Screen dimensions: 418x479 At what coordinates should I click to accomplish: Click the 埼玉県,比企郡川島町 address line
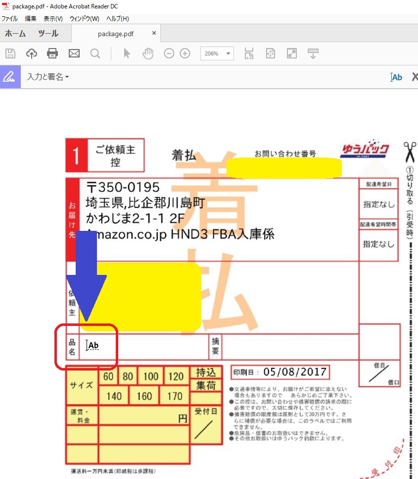coord(145,203)
